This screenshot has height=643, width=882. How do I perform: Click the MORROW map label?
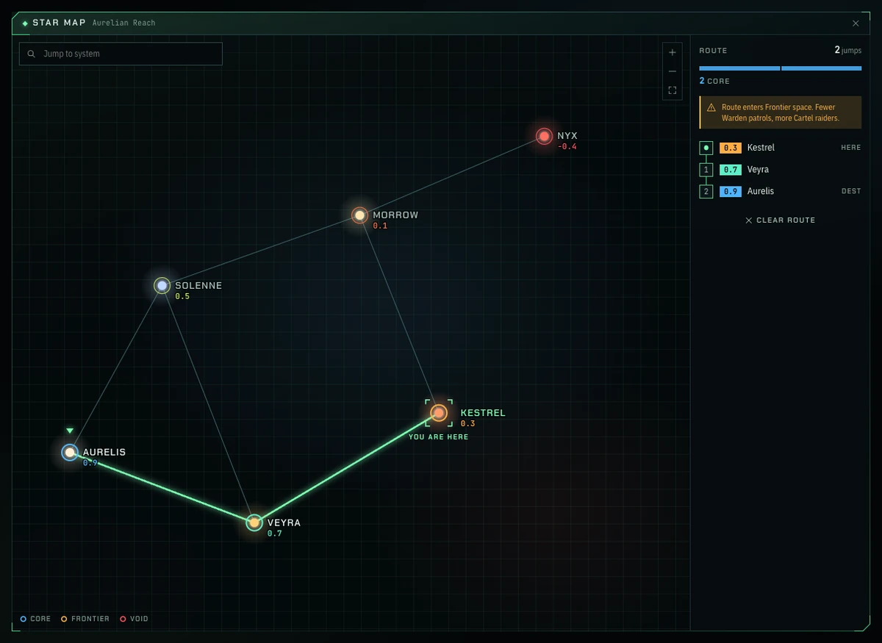(x=395, y=215)
